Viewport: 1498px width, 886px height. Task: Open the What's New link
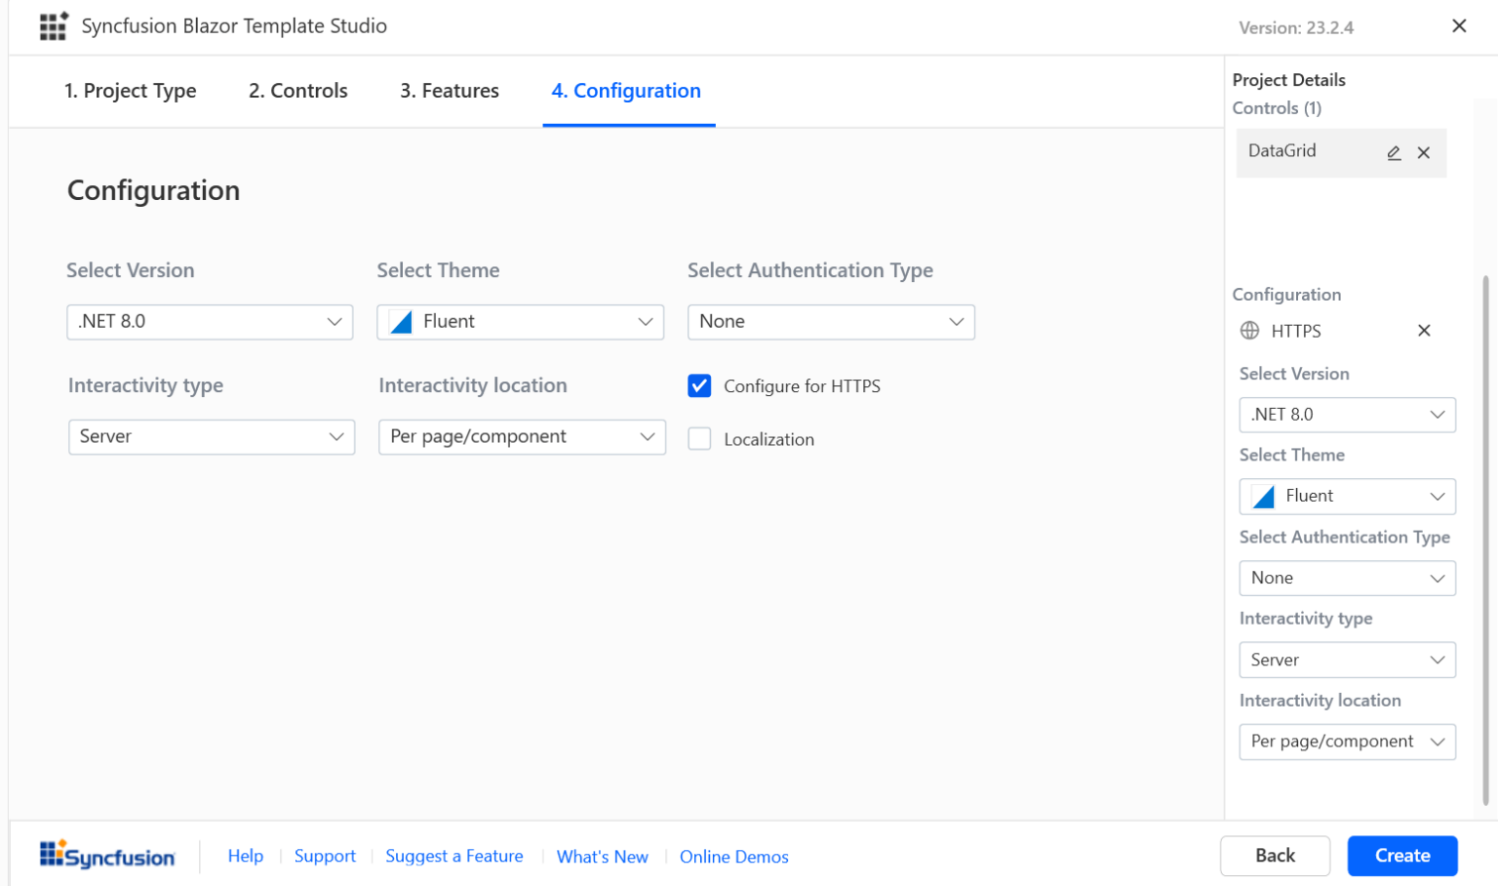click(x=602, y=857)
